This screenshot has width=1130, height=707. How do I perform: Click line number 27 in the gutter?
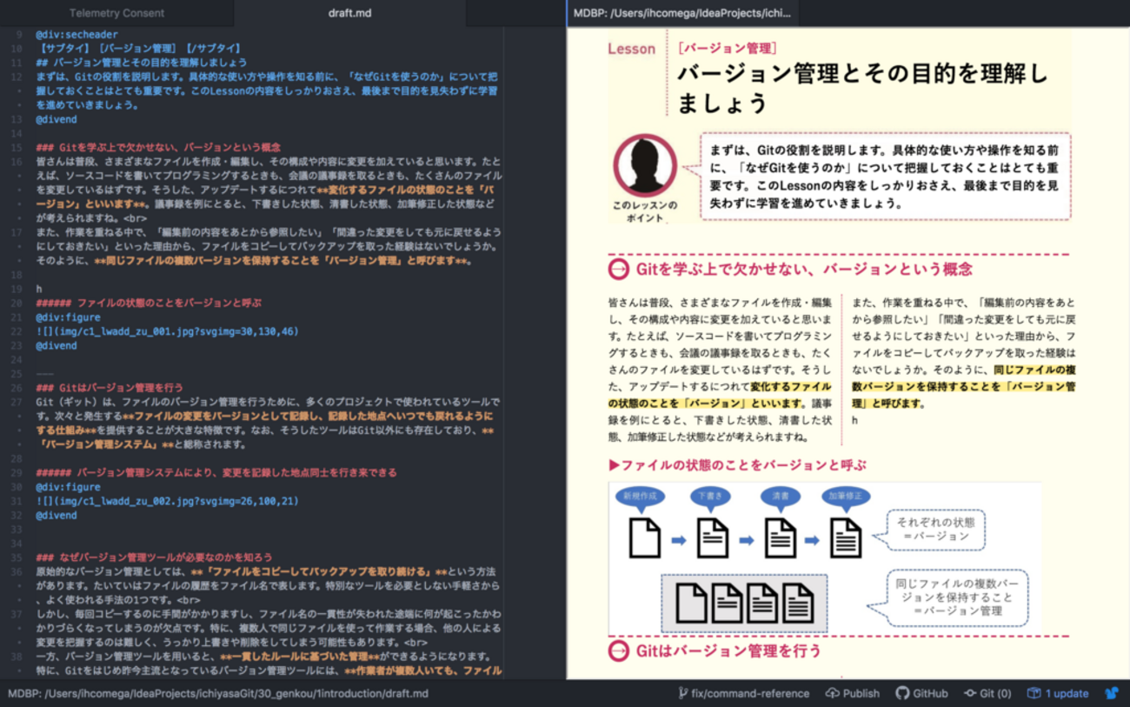[17, 402]
